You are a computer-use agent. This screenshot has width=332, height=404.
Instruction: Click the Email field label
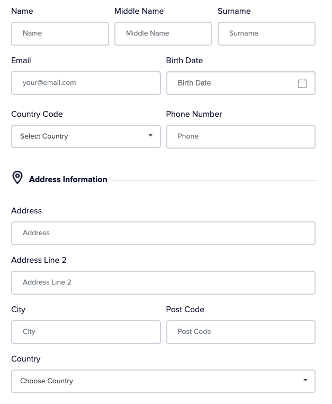click(21, 61)
